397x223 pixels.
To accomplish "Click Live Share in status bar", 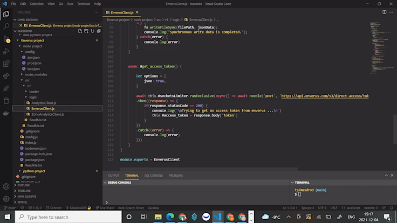I will pos(105,208).
